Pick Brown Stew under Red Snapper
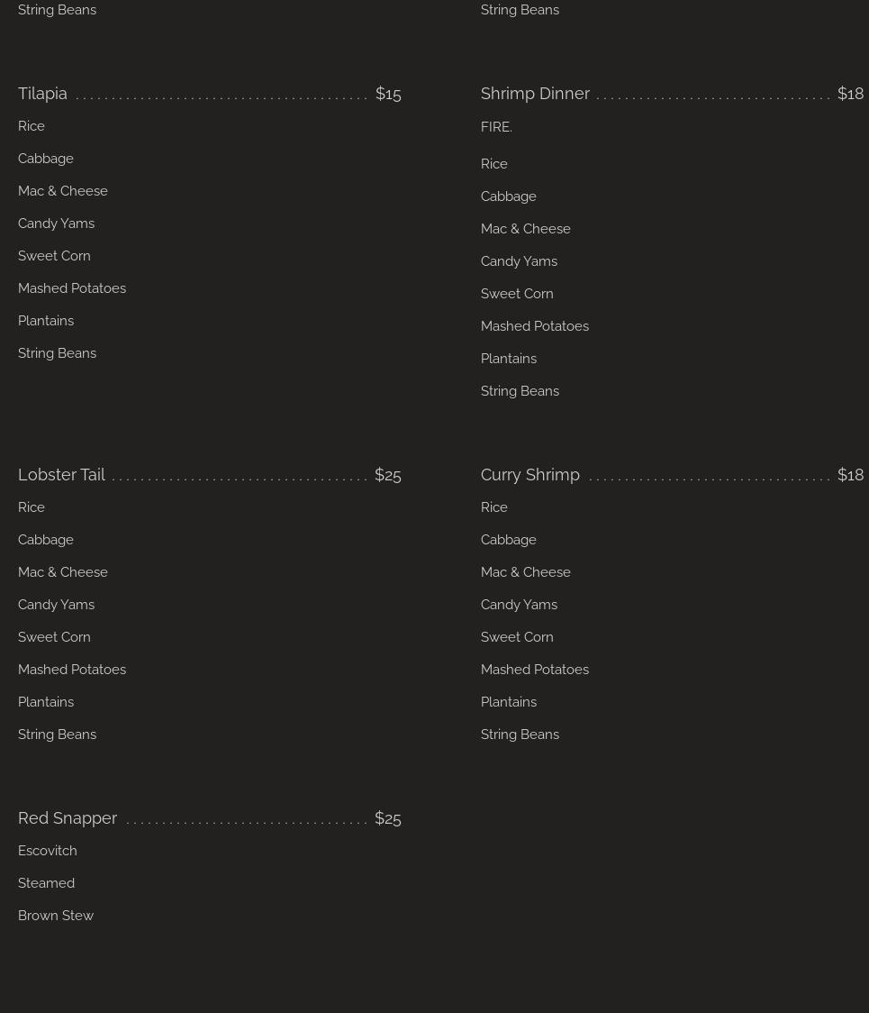Image resolution: width=869 pixels, height=1013 pixels. [56, 916]
